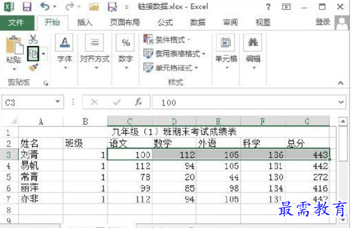Save the workbook with the floppy disk icon

tap(27, 7)
